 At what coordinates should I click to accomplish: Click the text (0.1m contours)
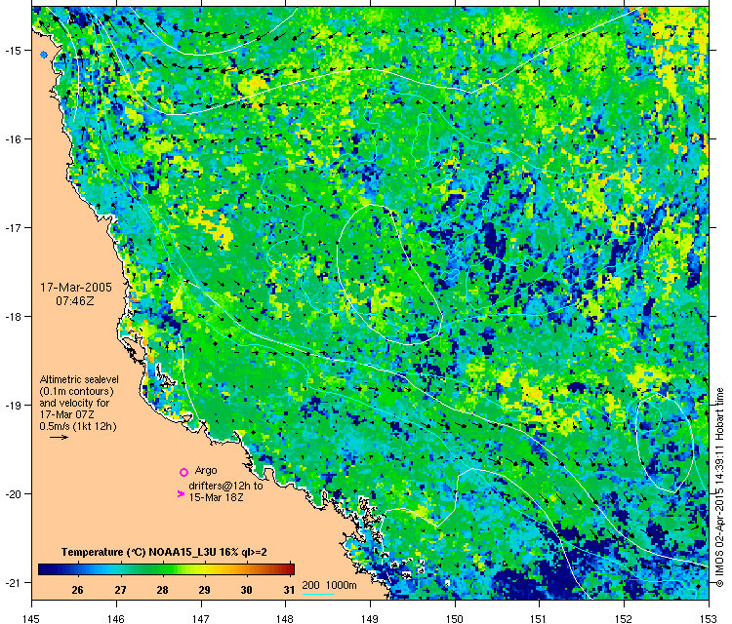(x=76, y=391)
